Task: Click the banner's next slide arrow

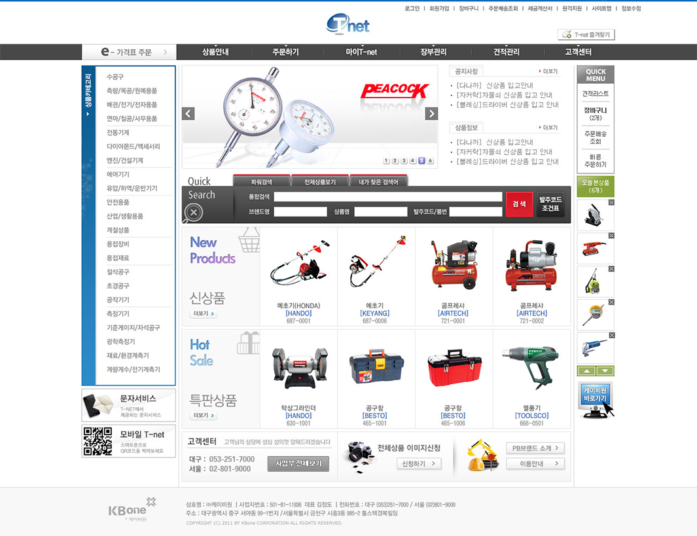Action: tap(431, 114)
